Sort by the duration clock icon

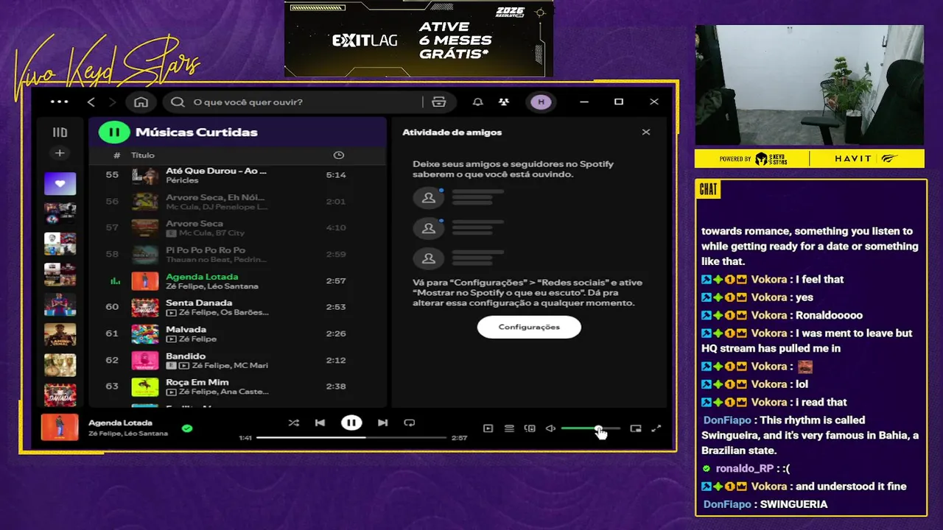338,155
